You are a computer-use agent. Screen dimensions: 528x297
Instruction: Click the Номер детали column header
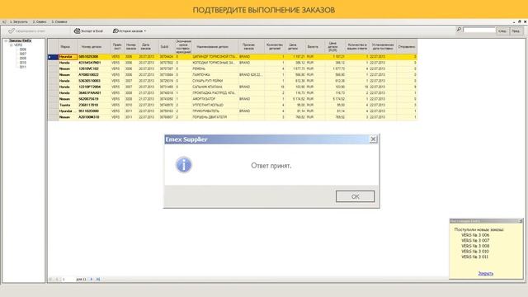click(x=94, y=47)
